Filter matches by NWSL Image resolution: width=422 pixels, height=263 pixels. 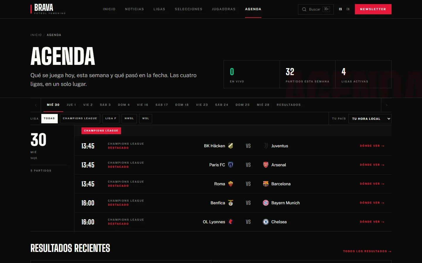click(129, 119)
